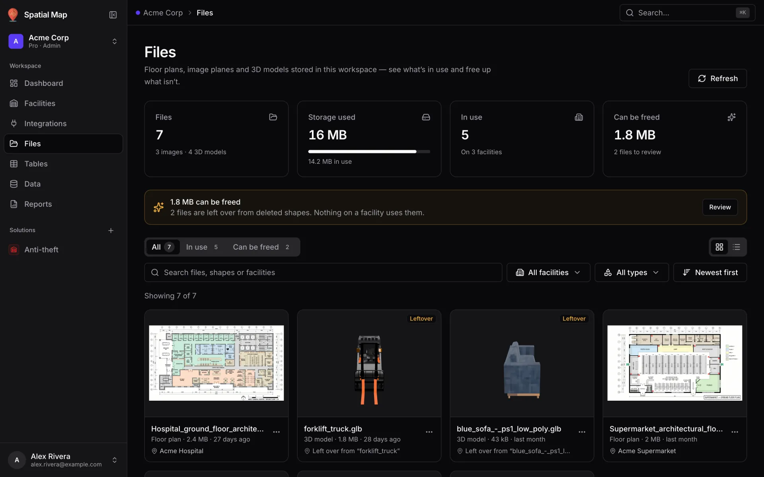Screen dimensions: 764x477
Task: Collapse the sidebar panel icon
Action: 113,15
